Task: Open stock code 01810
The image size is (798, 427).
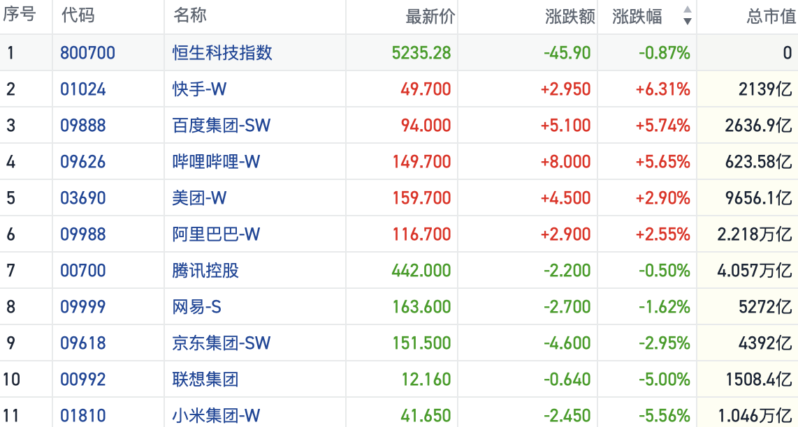Action: 83,416
